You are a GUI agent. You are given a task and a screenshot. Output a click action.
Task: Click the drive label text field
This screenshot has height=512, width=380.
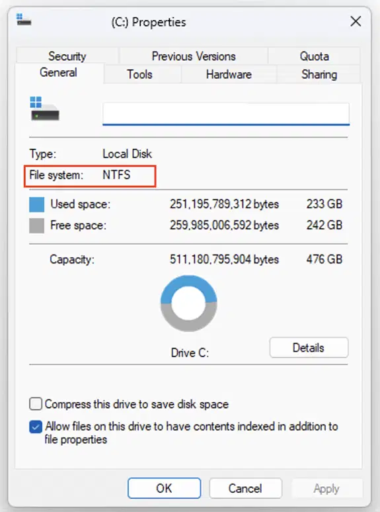tap(226, 114)
